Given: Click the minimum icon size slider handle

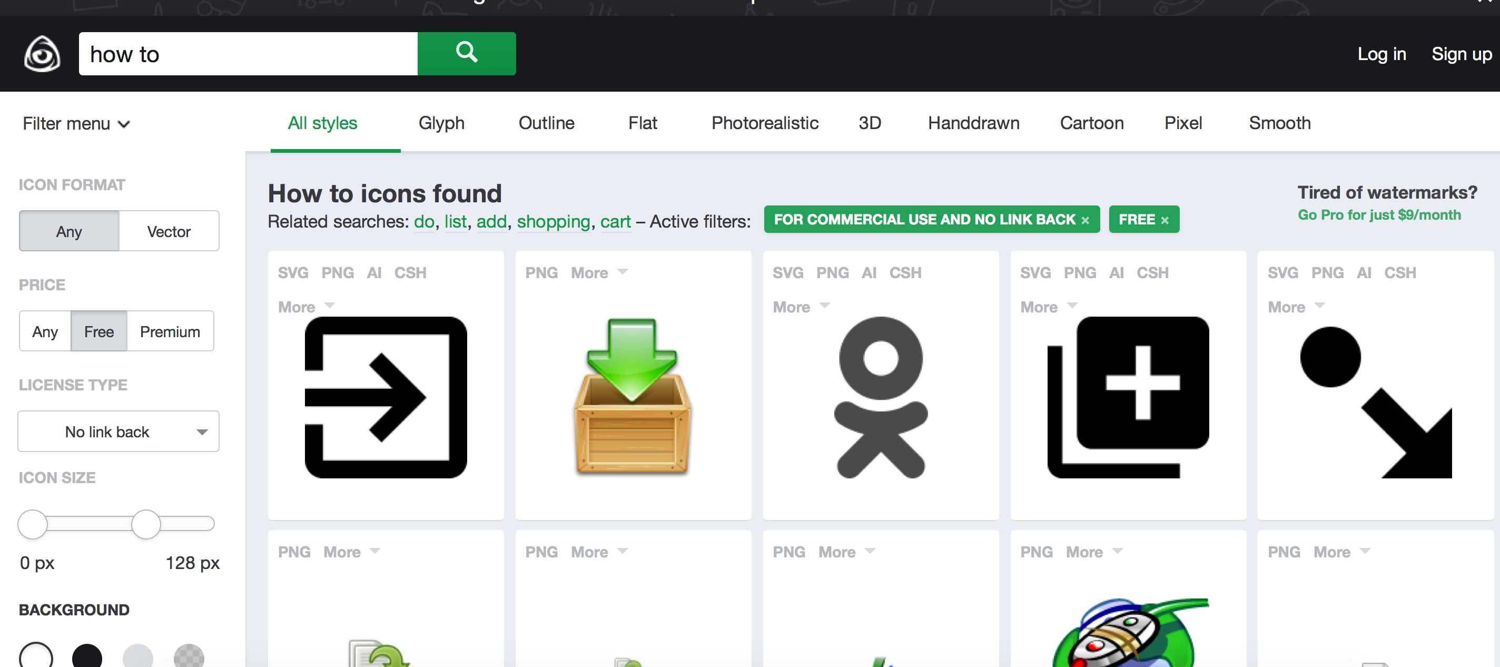Looking at the screenshot, I should click(x=33, y=524).
